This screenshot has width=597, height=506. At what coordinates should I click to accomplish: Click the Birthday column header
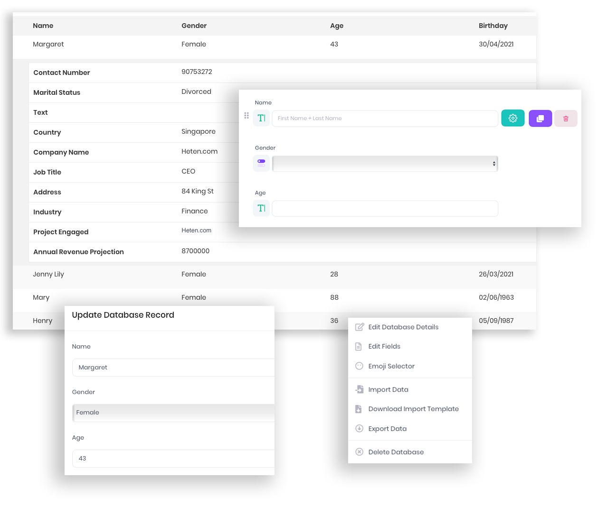pos(493,26)
